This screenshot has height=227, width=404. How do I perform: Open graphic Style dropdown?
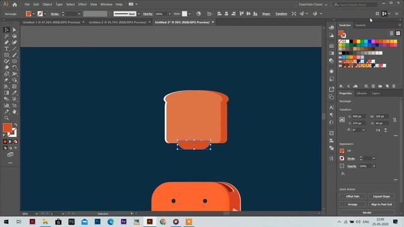[x=189, y=14]
